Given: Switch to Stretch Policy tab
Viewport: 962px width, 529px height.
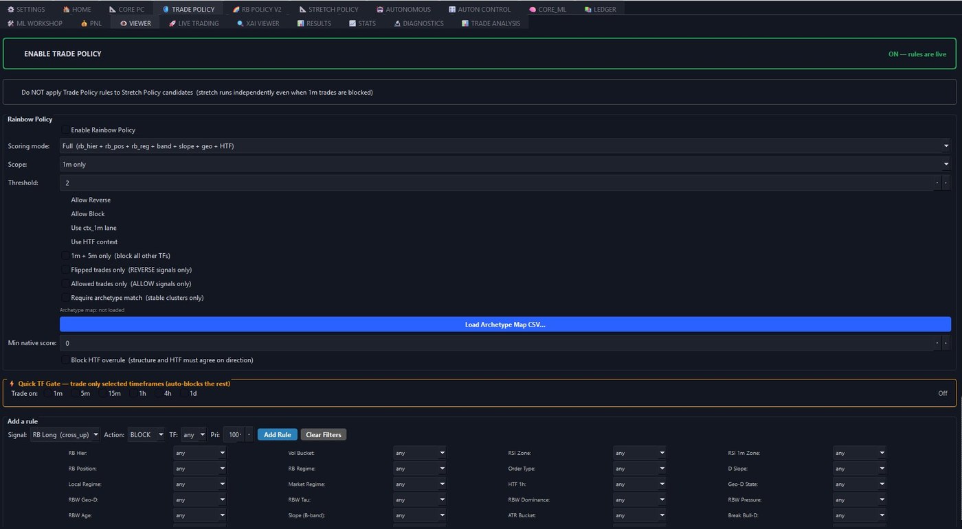Looking at the screenshot, I should (x=328, y=10).
